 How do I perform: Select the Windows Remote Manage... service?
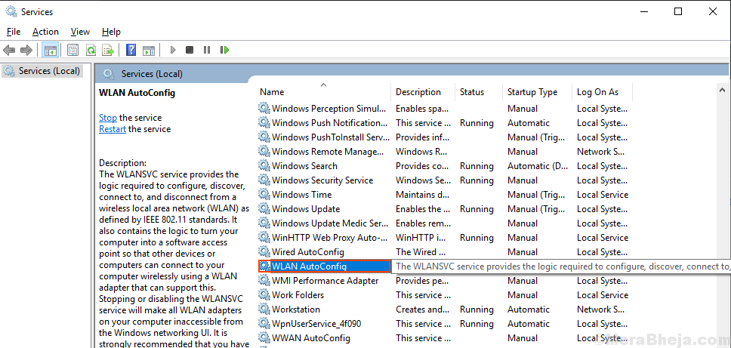(328, 152)
